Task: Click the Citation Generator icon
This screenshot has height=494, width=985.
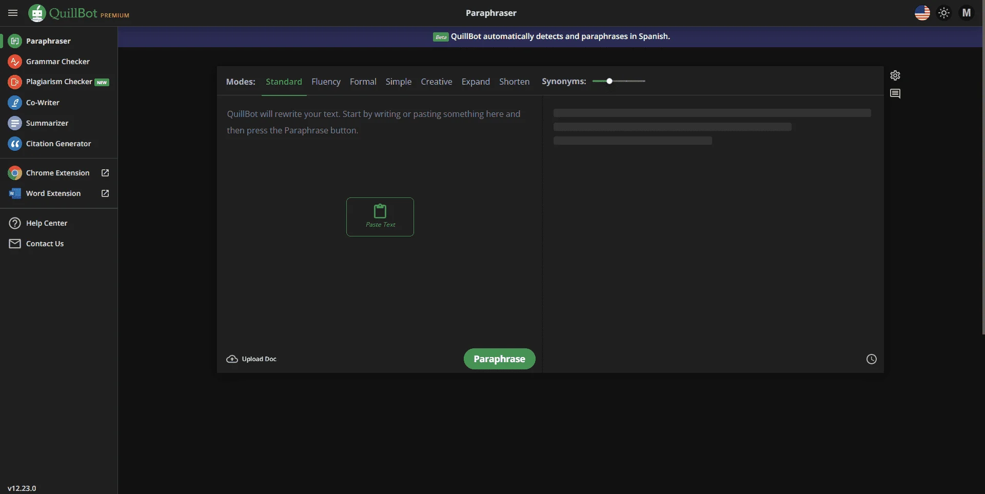Action: tap(15, 144)
